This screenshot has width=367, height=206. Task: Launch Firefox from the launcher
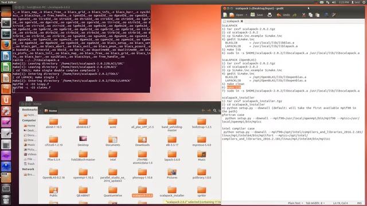[6, 45]
